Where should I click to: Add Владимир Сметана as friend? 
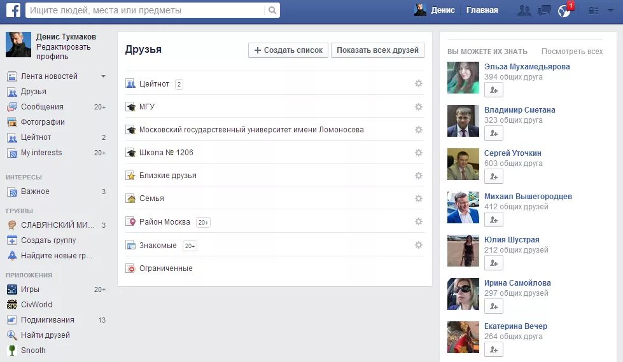point(493,133)
